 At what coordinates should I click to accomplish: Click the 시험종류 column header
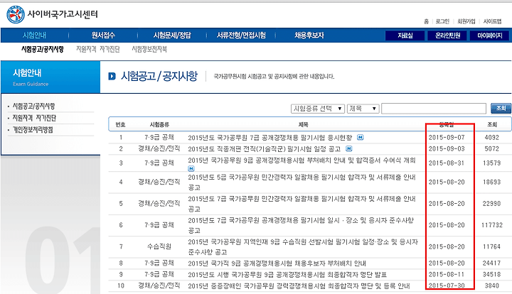point(159,124)
